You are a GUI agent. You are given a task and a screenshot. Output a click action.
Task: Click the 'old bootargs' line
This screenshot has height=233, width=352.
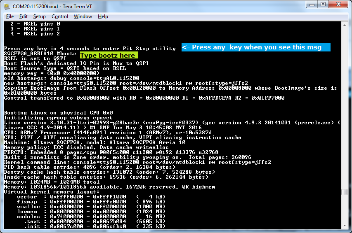click(72, 78)
